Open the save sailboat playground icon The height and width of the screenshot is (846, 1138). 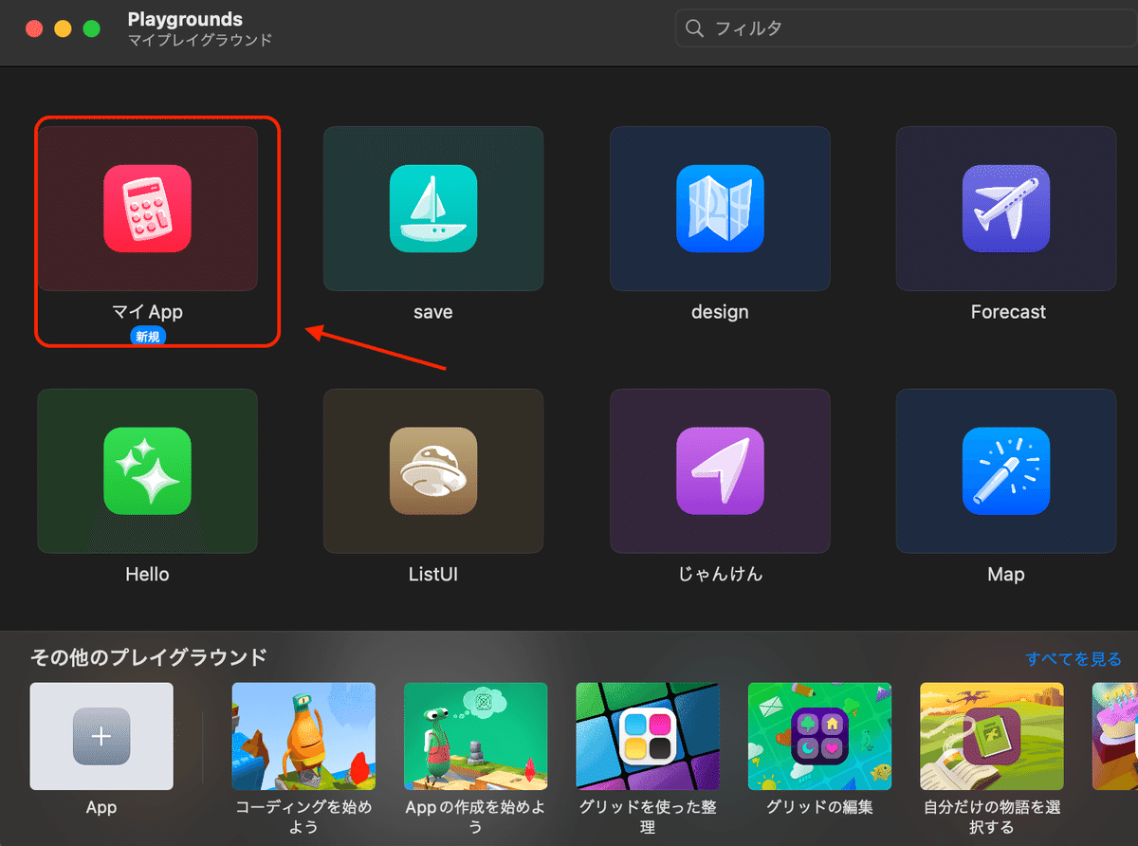click(x=433, y=209)
